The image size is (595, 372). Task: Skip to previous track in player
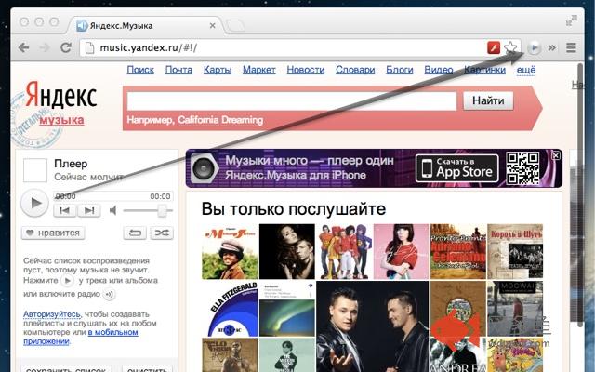(x=65, y=210)
